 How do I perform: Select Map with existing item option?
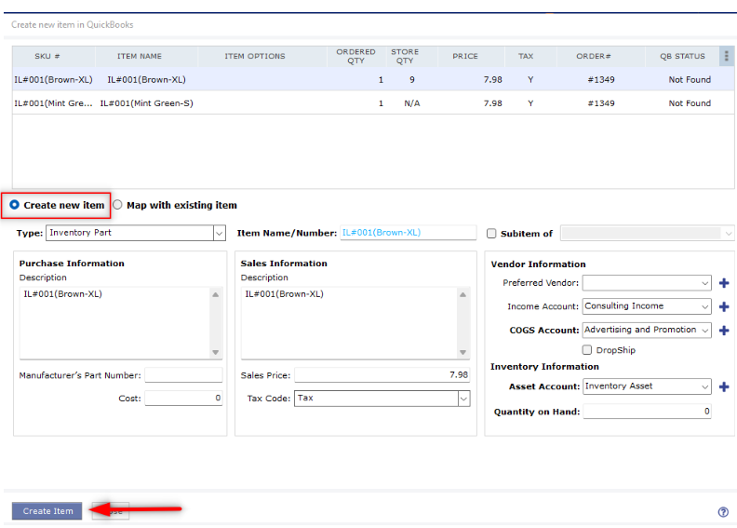click(x=117, y=205)
